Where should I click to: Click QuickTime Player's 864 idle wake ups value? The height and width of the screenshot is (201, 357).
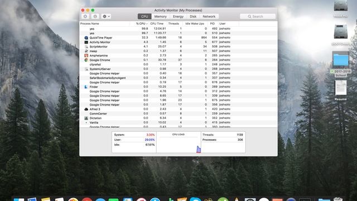point(204,37)
